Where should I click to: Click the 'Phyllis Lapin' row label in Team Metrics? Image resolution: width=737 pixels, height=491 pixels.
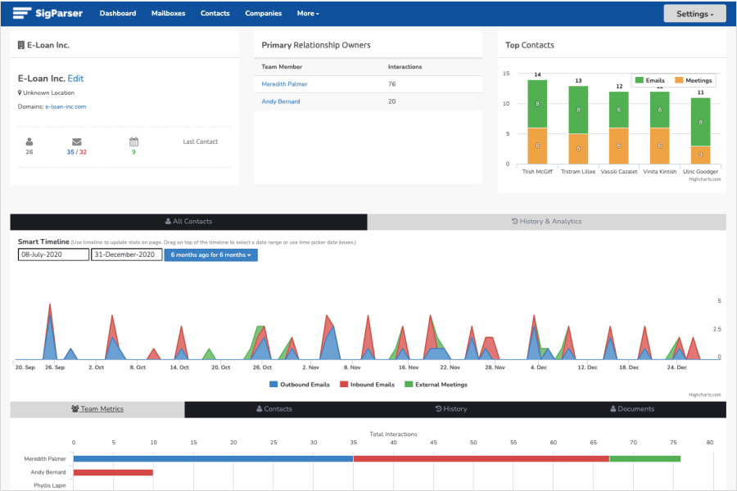point(50,485)
